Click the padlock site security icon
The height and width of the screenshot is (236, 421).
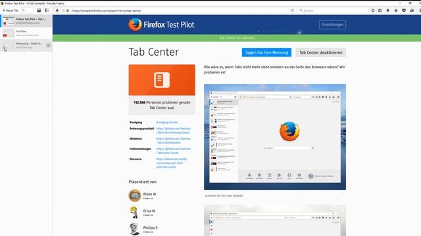(68, 10)
